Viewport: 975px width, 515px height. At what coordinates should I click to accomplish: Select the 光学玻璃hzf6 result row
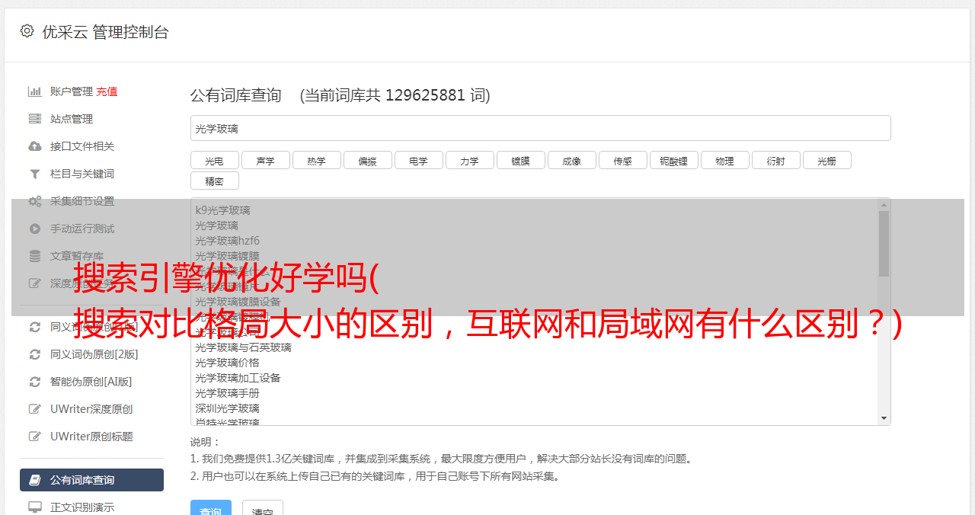(x=534, y=241)
